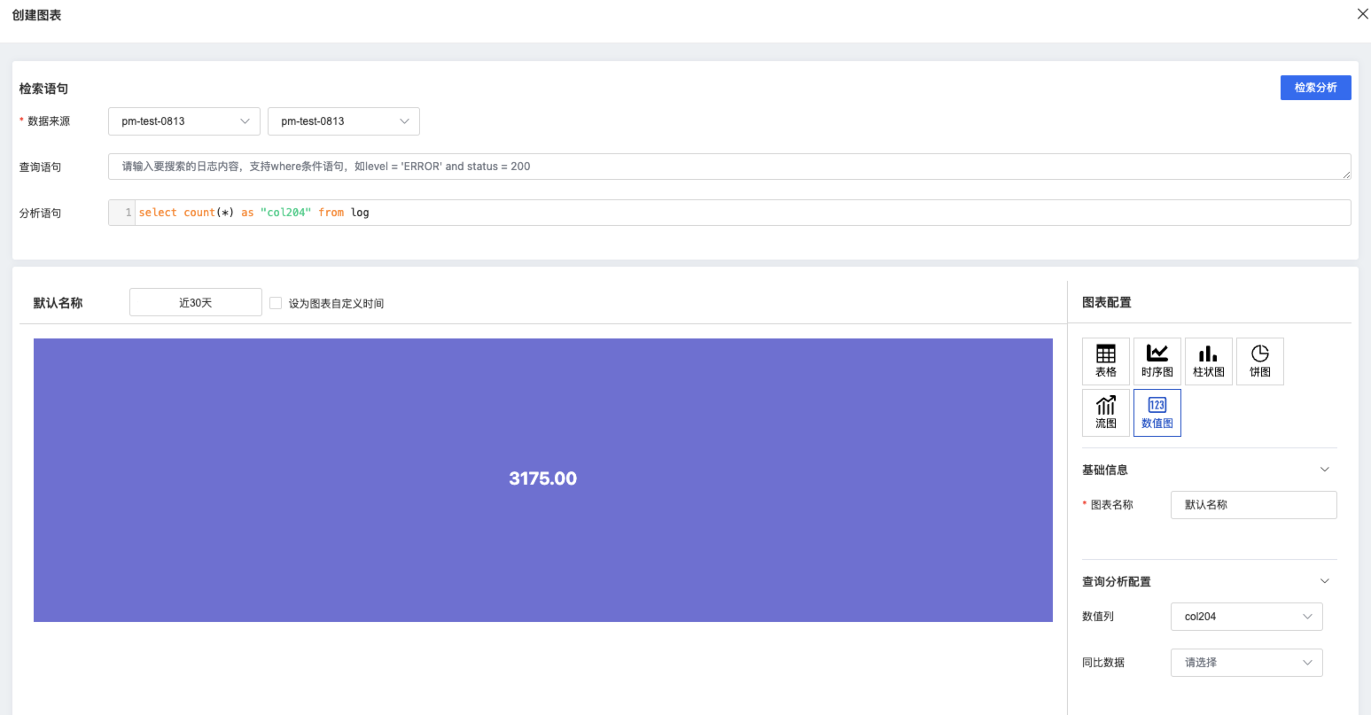
Task: Select the 表格 table chart type
Action: tap(1106, 361)
